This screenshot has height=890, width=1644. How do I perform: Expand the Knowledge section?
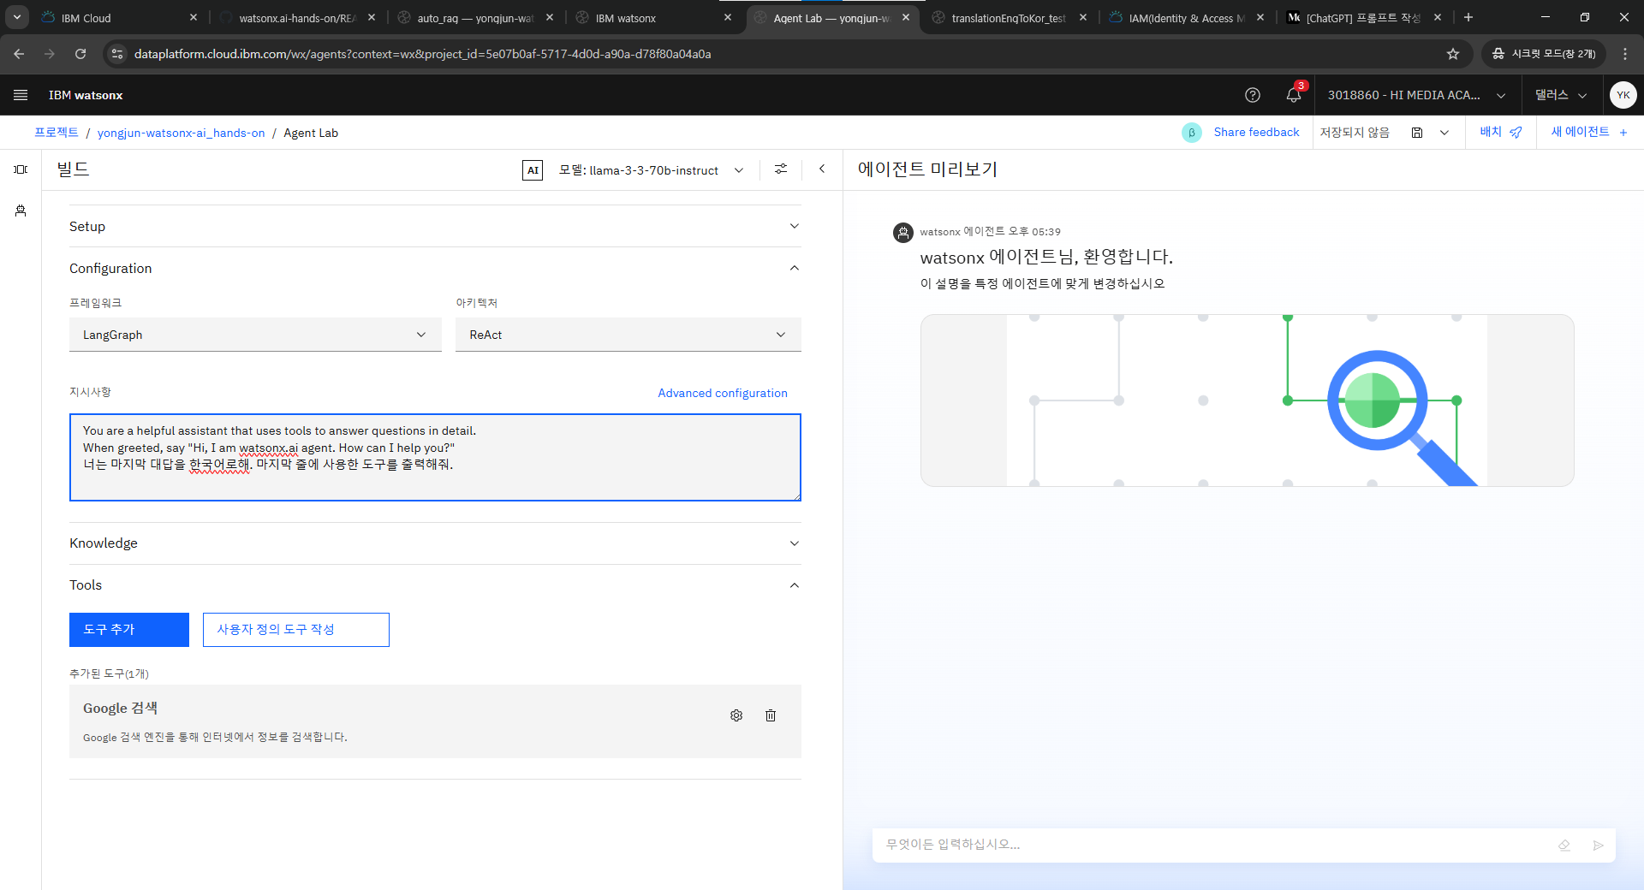435,543
